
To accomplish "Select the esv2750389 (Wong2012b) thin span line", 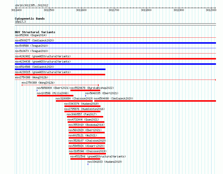I will (x=60, y=85).
